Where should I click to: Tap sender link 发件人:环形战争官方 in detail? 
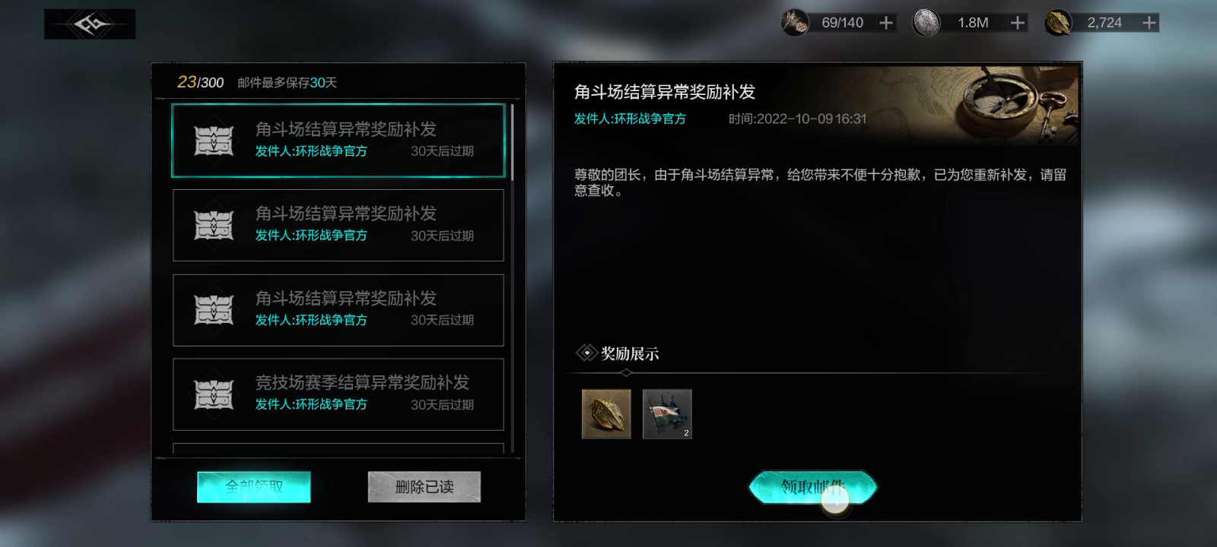(630, 119)
